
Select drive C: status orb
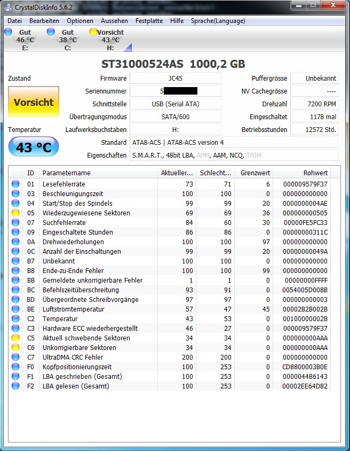51,32
